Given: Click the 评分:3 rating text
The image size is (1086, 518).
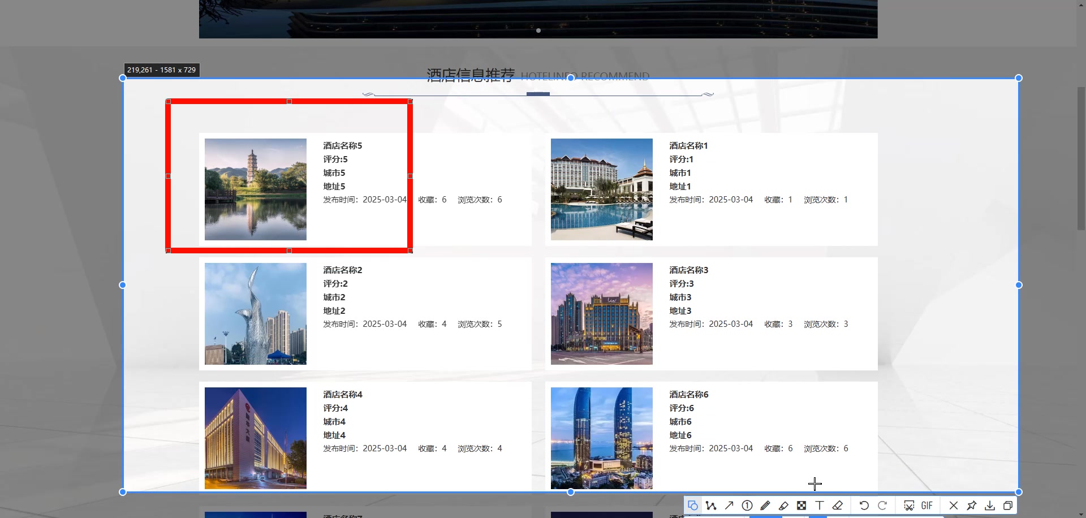Looking at the screenshot, I should pos(682,284).
